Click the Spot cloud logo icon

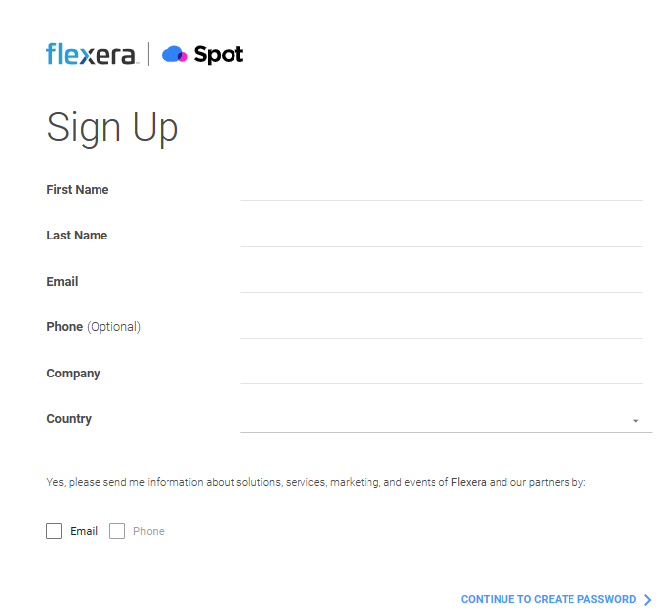pyautogui.click(x=174, y=55)
